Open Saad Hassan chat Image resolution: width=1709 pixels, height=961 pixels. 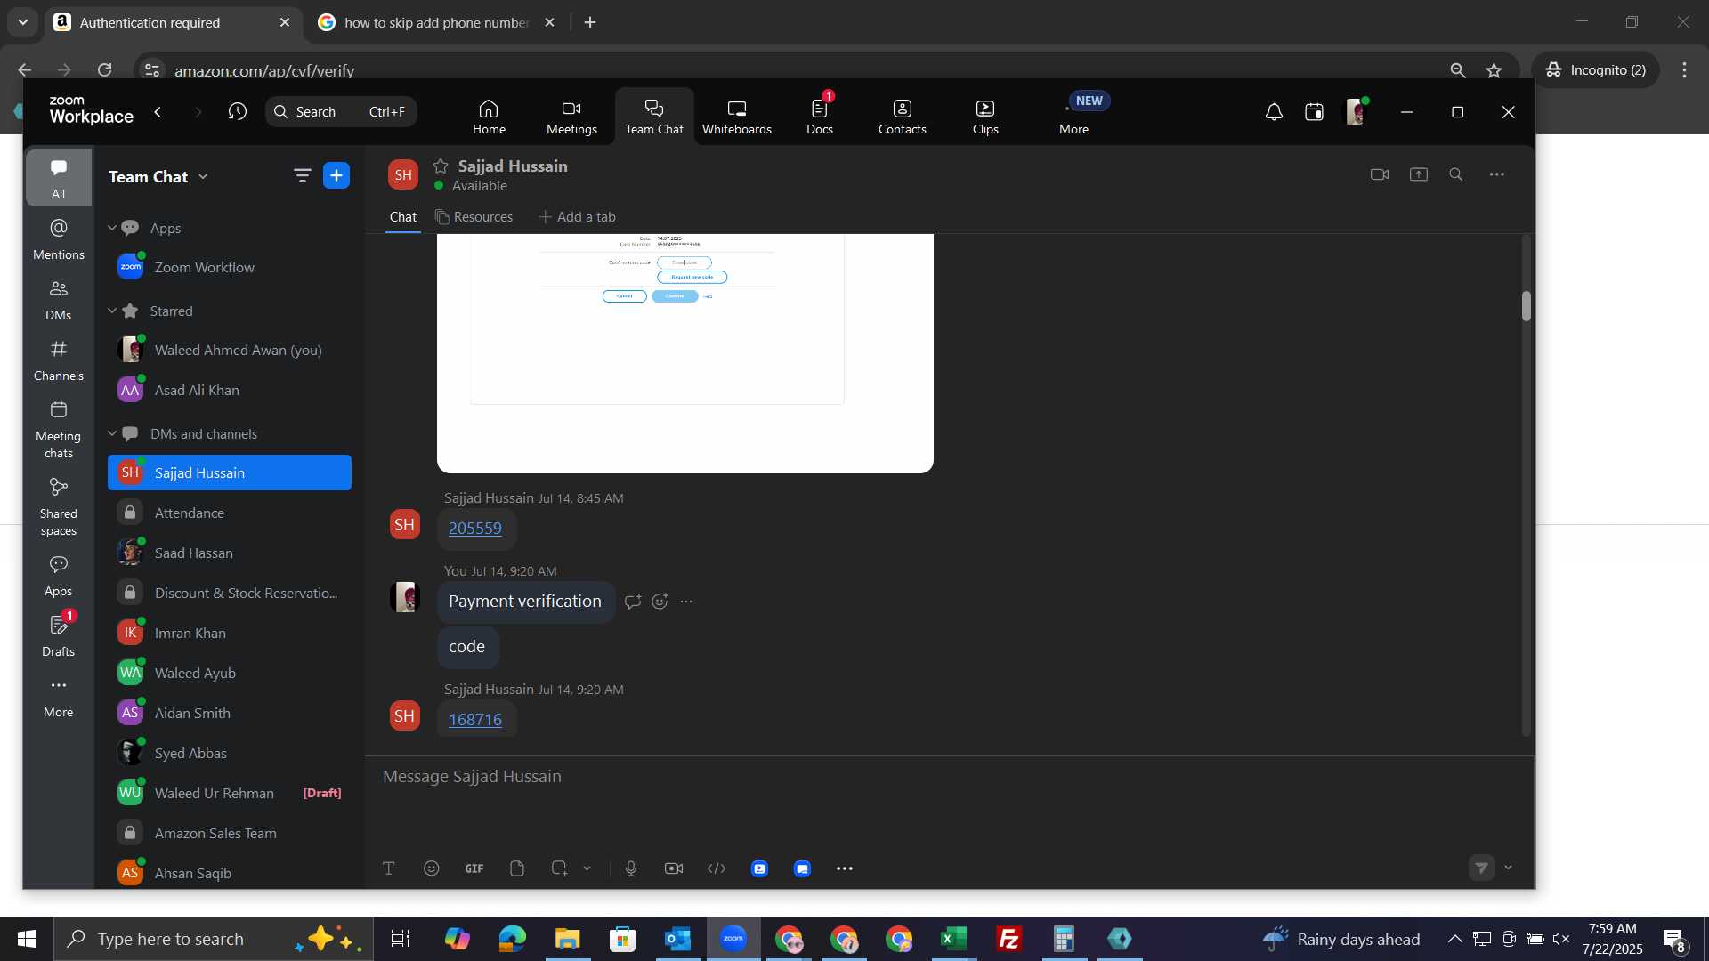tap(230, 553)
